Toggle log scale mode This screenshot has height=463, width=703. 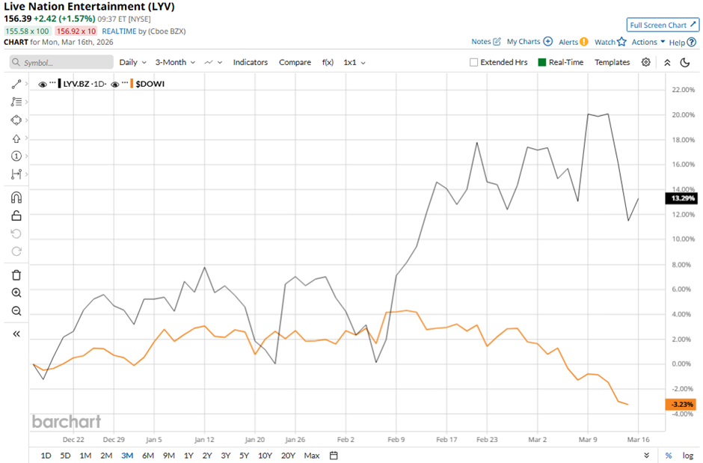pyautogui.click(x=688, y=456)
